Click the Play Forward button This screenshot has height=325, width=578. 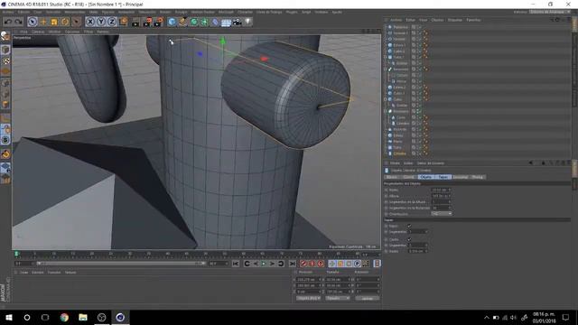coord(264,264)
